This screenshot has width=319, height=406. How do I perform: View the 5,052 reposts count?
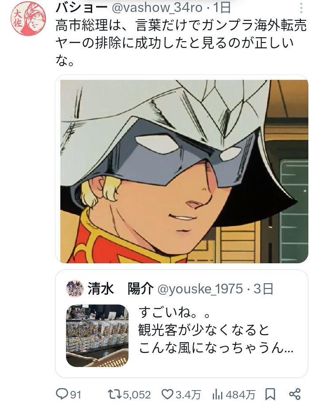tap(137, 395)
